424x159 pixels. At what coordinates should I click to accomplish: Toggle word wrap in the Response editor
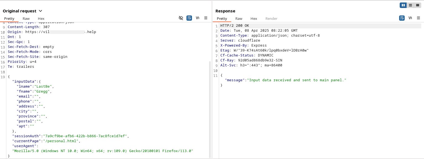click(402, 18)
